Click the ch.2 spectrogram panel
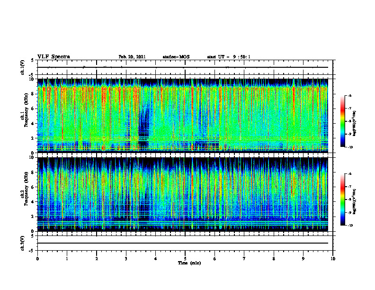 183,194
